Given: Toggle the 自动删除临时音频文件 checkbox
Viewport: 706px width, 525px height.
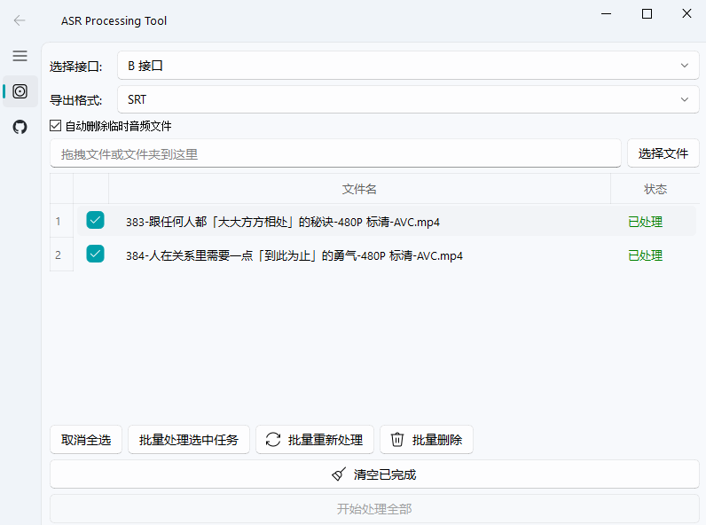Looking at the screenshot, I should pyautogui.click(x=55, y=126).
